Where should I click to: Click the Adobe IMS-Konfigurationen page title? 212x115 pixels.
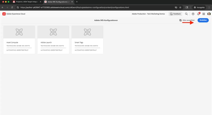[x=106, y=20]
